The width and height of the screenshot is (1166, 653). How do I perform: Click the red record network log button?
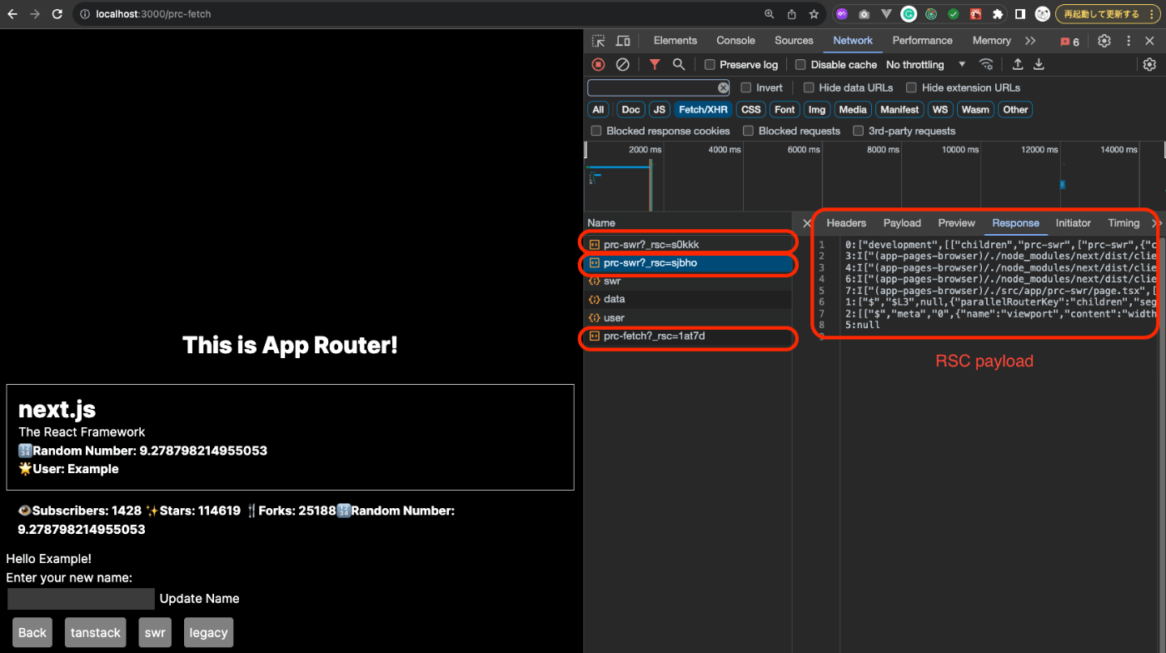[x=598, y=65]
